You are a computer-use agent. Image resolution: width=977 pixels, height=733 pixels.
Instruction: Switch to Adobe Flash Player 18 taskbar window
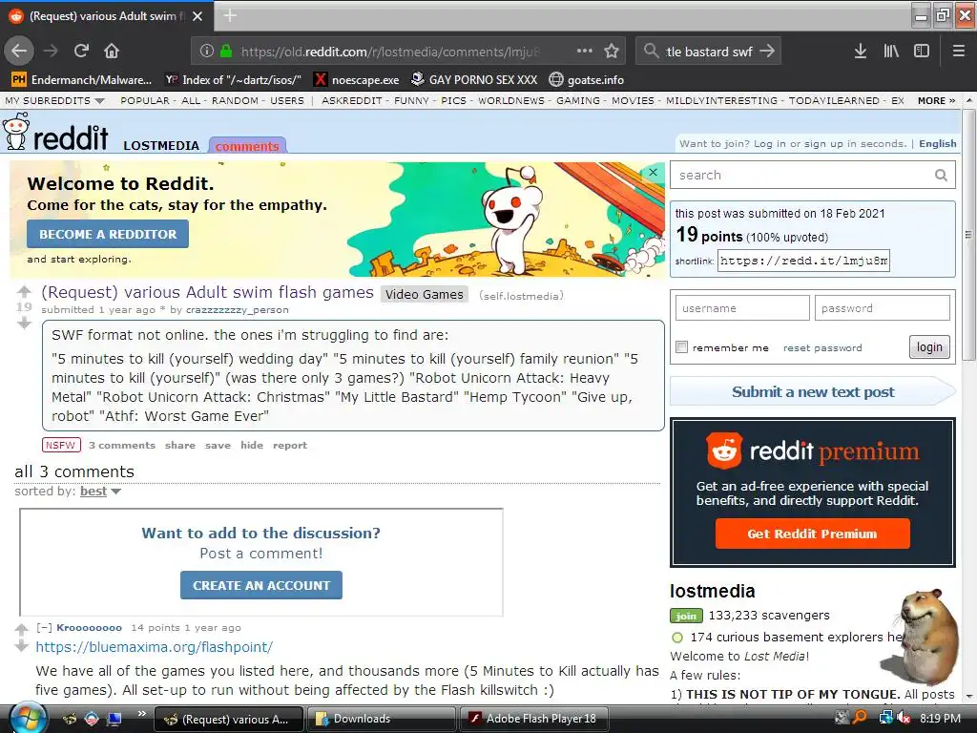533,719
